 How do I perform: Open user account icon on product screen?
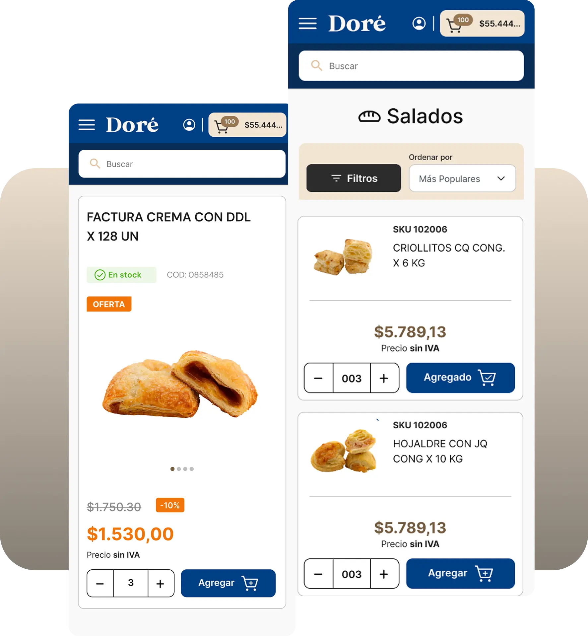tap(189, 125)
